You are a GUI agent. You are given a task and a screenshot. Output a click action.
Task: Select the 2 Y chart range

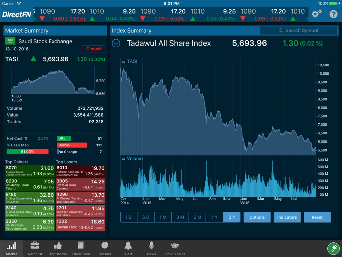232,217
